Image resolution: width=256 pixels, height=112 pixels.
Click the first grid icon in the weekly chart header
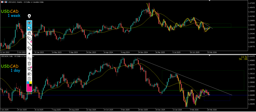click(2, 1)
